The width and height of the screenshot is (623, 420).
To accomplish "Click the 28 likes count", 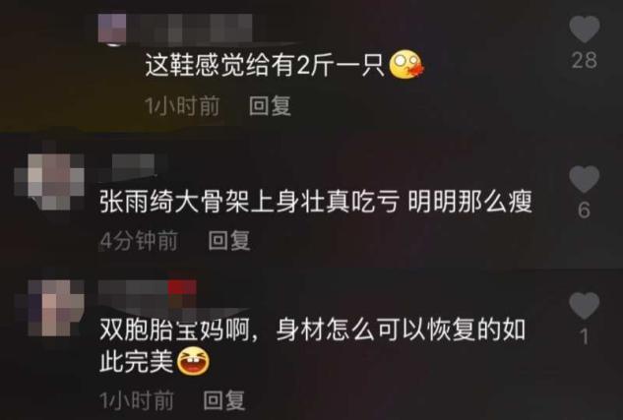I will (584, 61).
